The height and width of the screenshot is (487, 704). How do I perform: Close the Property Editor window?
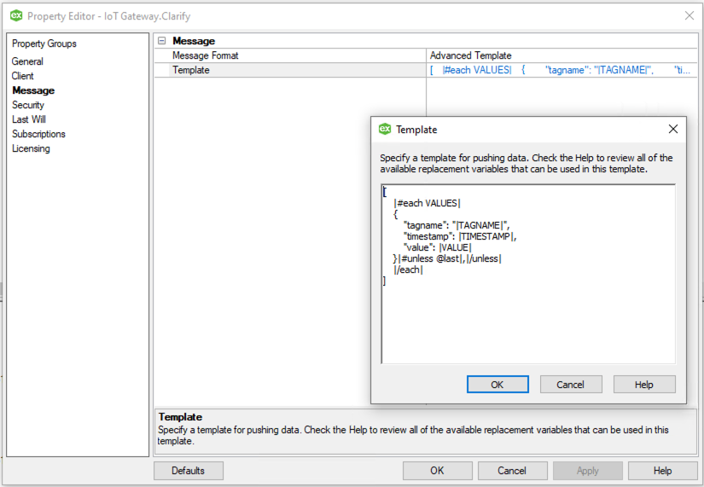[x=689, y=15]
